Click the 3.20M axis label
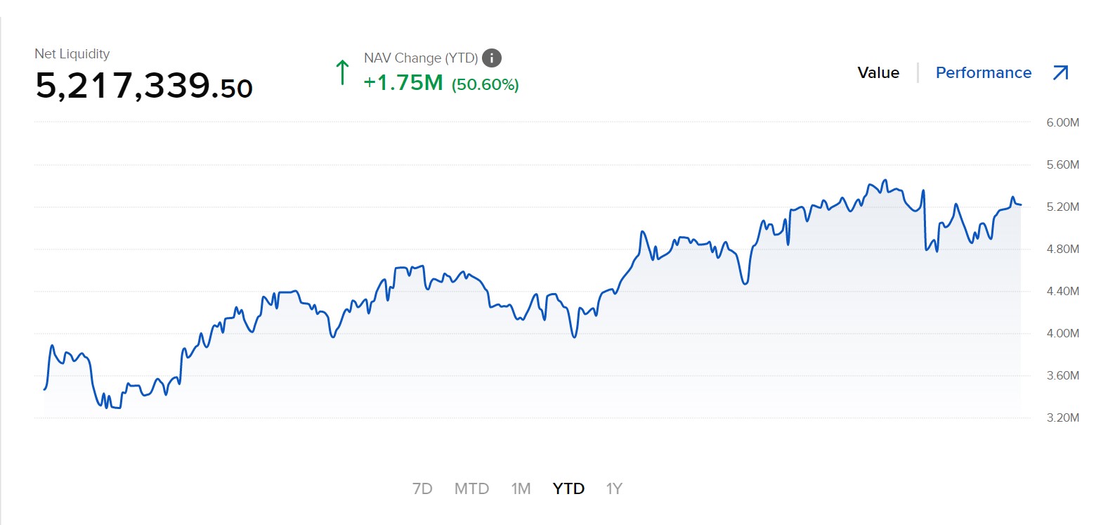This screenshot has height=525, width=1115. pyautogui.click(x=1062, y=417)
